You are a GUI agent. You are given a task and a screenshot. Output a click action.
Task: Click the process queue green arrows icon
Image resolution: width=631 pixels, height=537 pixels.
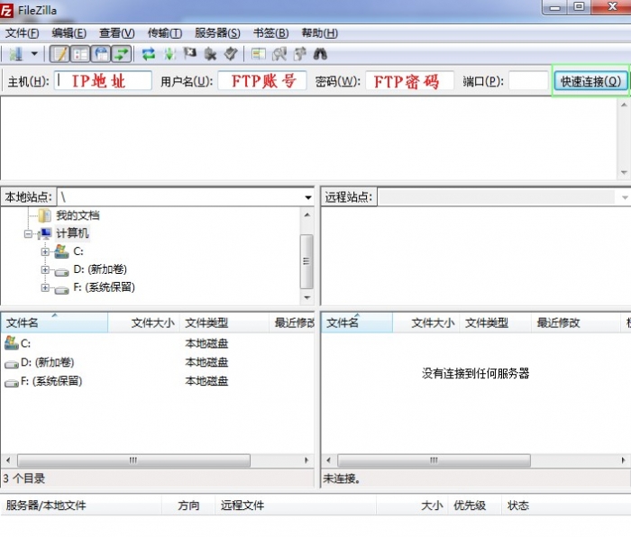click(x=169, y=54)
